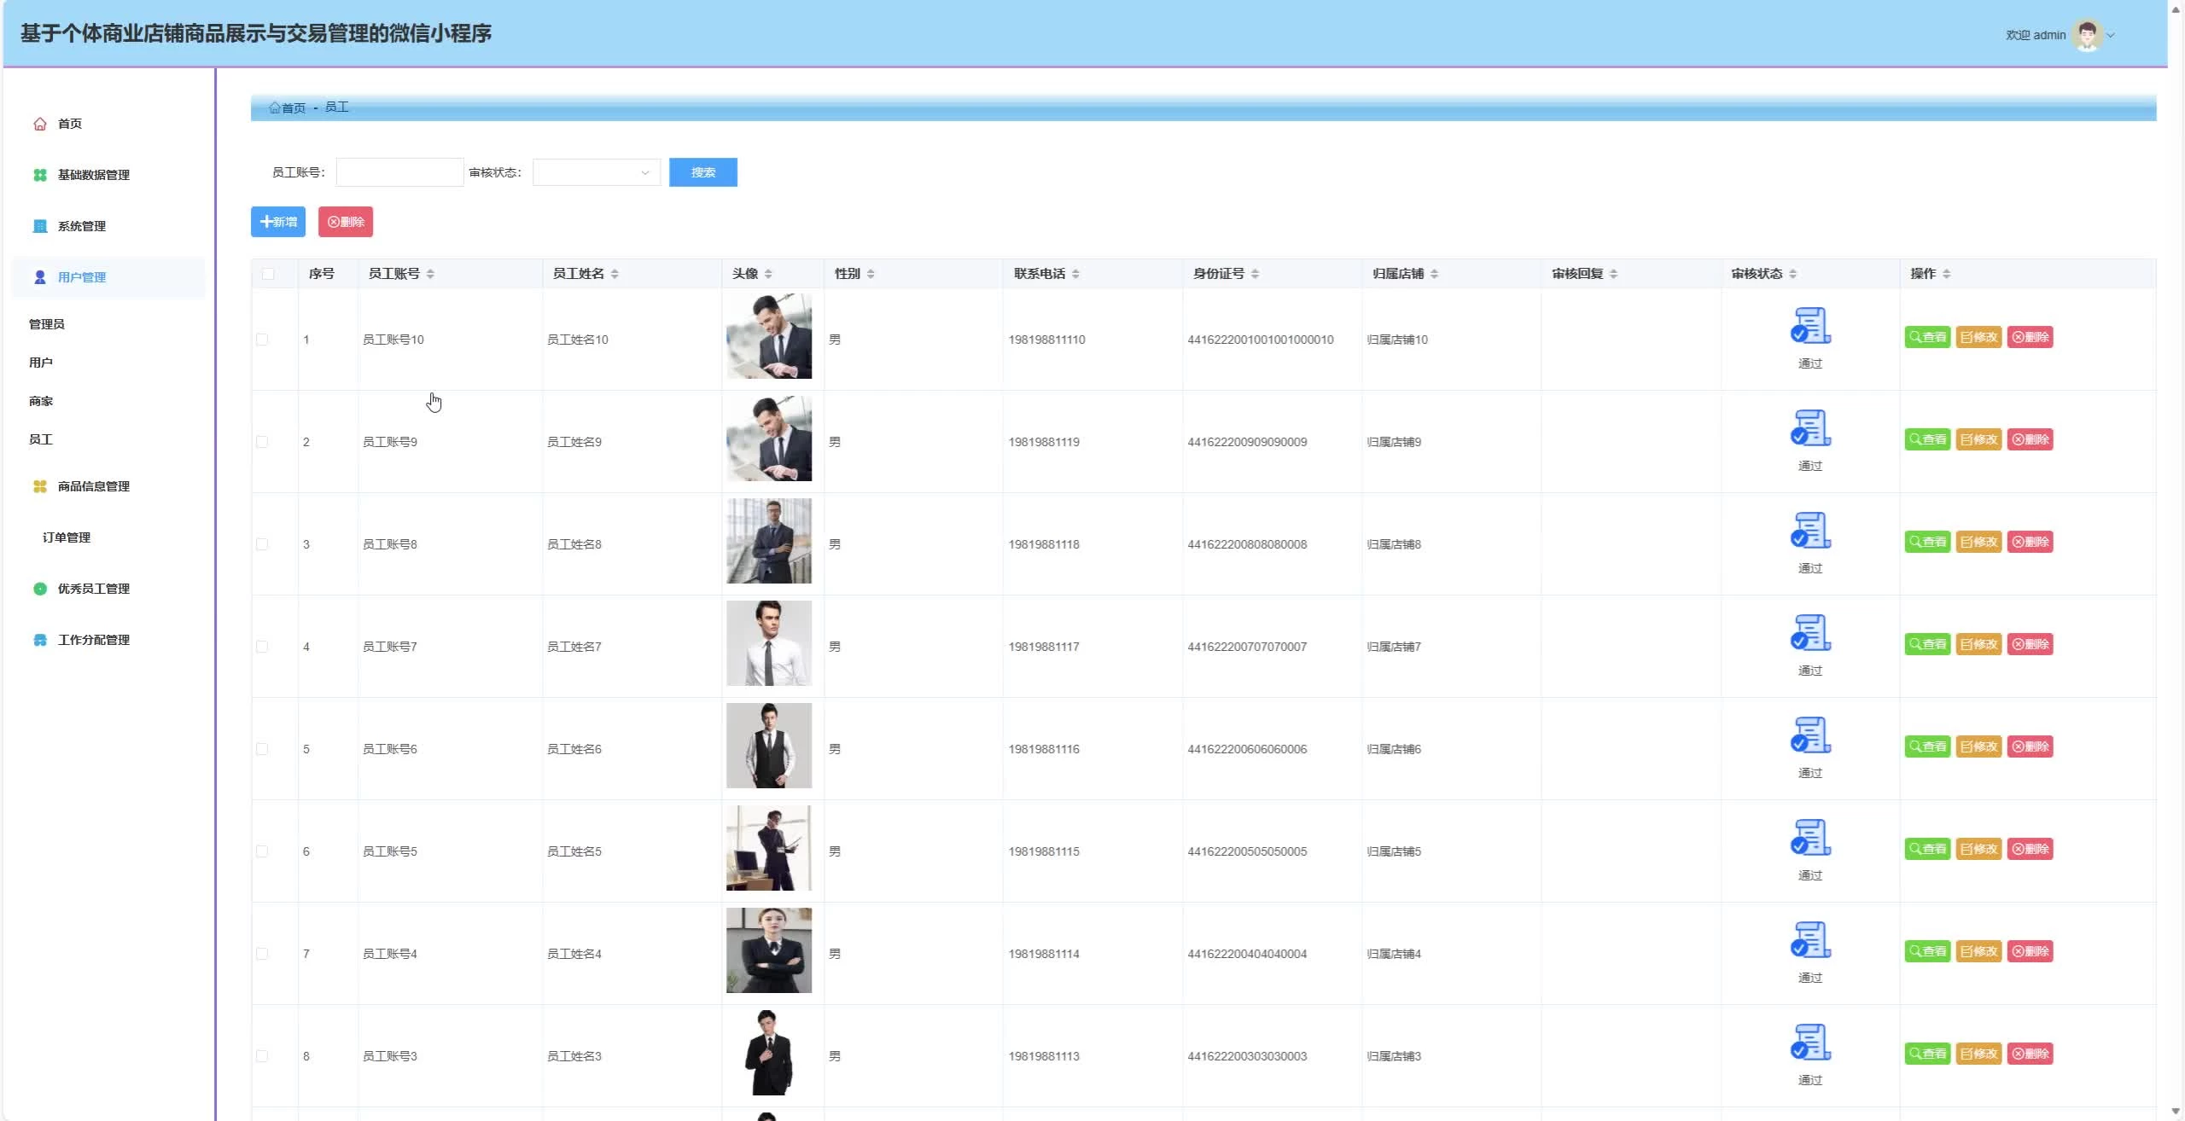Image resolution: width=2185 pixels, height=1121 pixels.
Task: Tick the checkbox for the 员工账号10 row
Action: point(262,340)
